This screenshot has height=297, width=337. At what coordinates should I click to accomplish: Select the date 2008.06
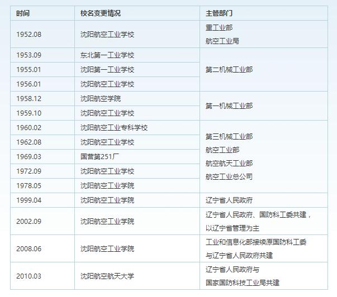click(x=29, y=248)
